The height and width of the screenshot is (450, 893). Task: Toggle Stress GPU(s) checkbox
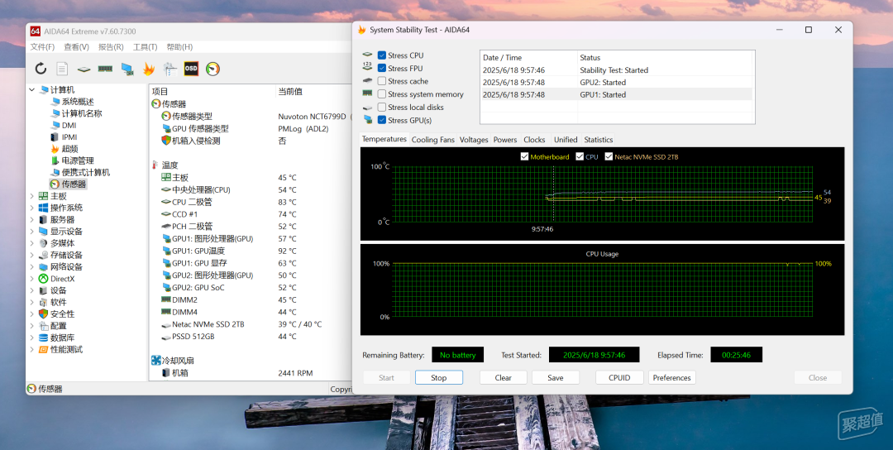click(381, 120)
